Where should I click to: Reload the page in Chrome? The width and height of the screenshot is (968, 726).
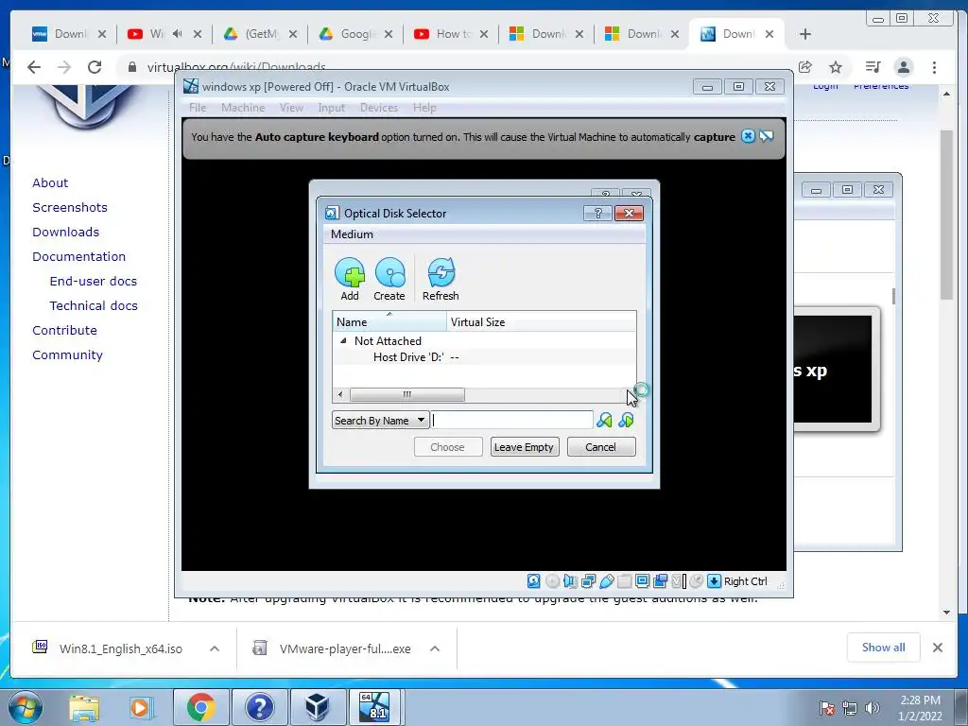(95, 67)
